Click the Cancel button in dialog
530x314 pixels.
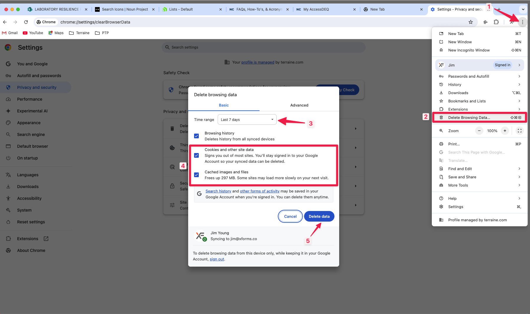point(290,216)
